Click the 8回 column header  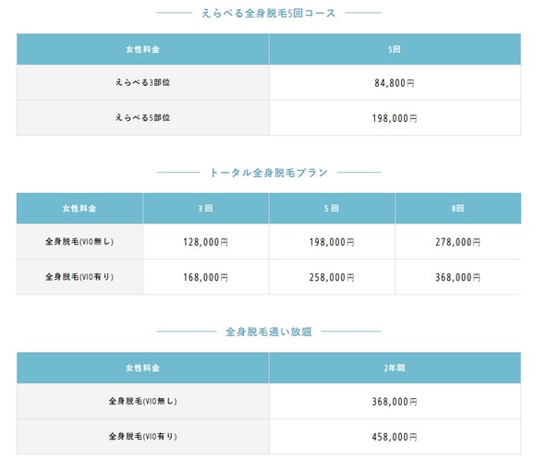click(457, 209)
